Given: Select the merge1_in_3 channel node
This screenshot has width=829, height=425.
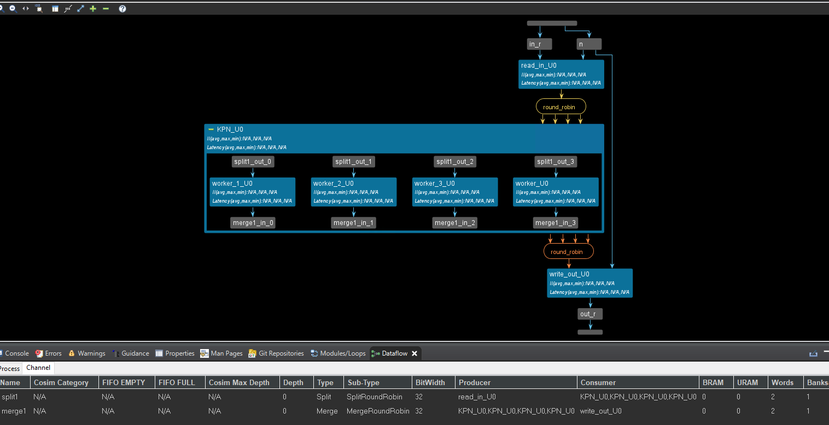Looking at the screenshot, I should pos(556,222).
